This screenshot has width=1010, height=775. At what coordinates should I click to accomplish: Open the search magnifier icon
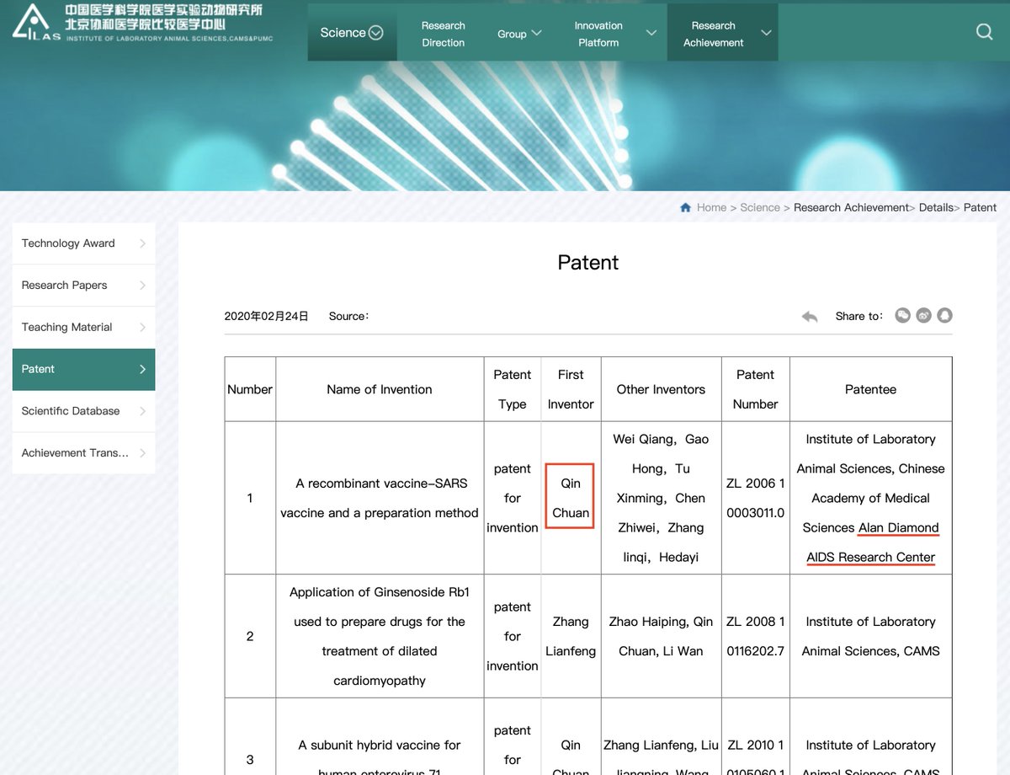tap(984, 32)
